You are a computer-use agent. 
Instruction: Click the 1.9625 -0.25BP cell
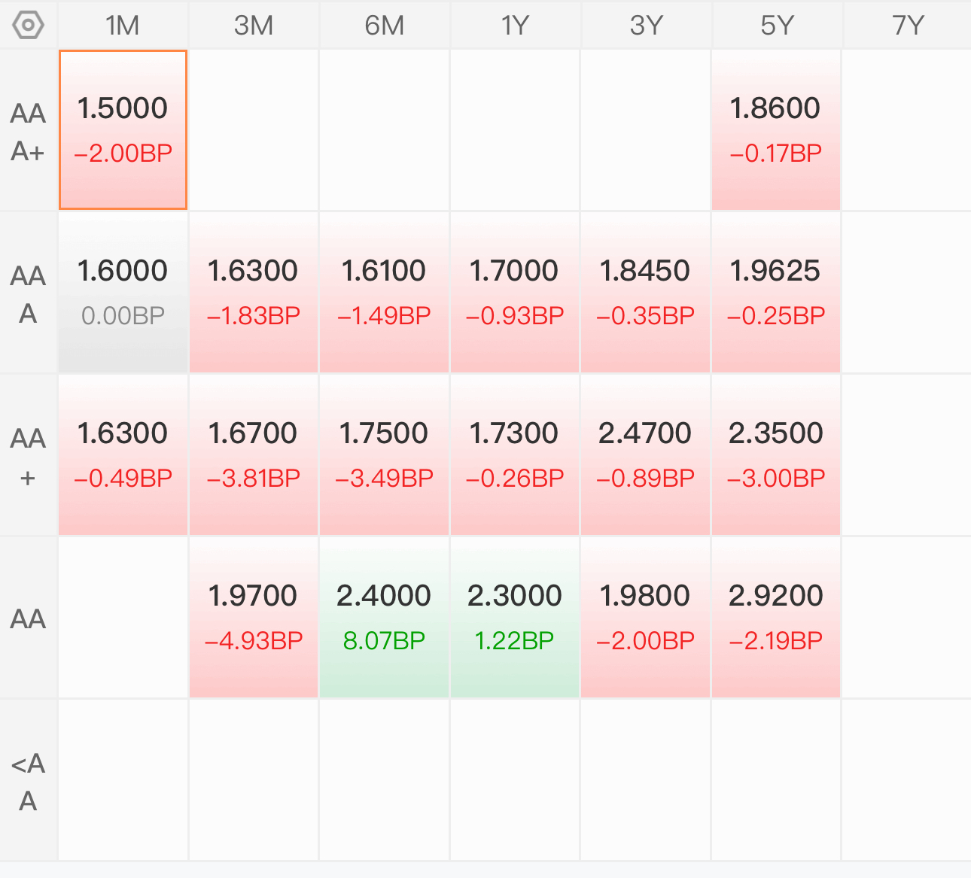point(776,293)
